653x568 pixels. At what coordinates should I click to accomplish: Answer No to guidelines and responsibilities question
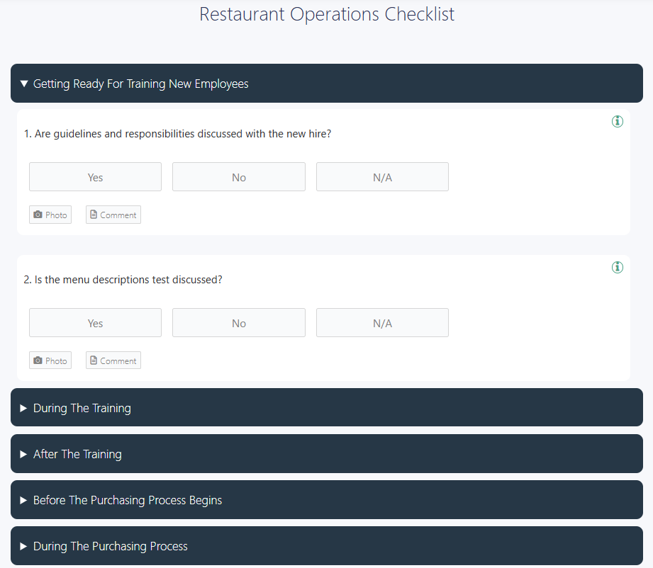[239, 177]
